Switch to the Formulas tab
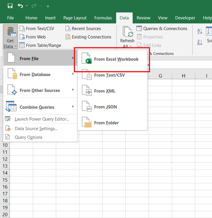The height and width of the screenshot is (218, 212). (103, 18)
